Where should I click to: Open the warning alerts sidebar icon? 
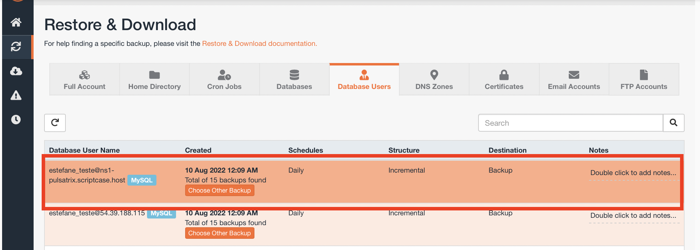(16, 95)
